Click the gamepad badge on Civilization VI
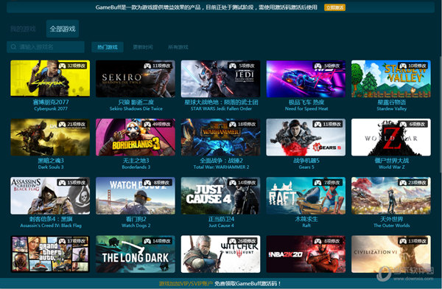Image resolution: width=442 pixels, height=289 pixels. click(x=413, y=241)
